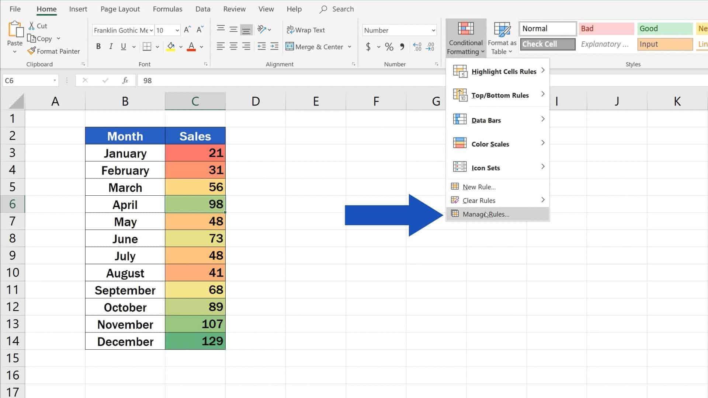
Task: Expand the Fill Color dropdown arrow
Action: (180, 47)
